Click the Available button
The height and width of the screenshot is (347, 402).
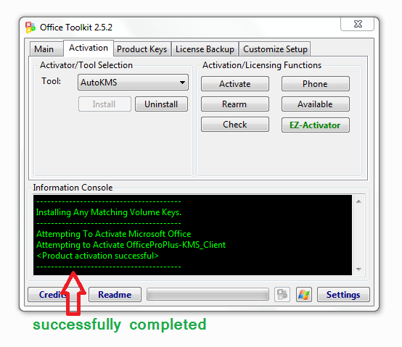(315, 104)
